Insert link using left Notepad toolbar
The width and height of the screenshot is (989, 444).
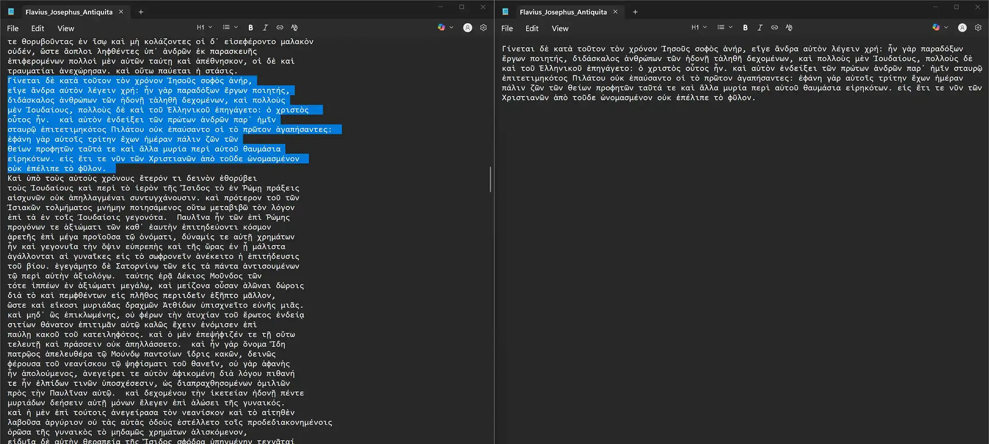(280, 27)
